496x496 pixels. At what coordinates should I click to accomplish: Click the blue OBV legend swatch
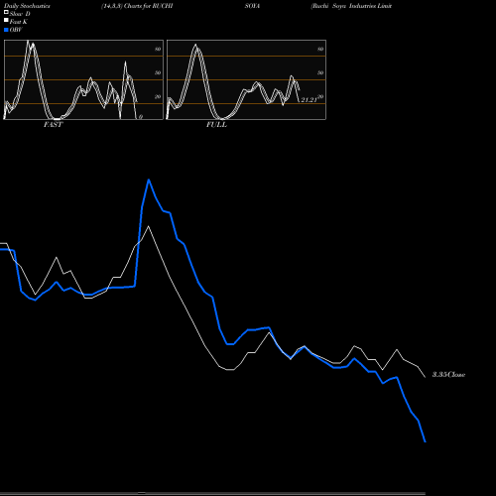click(x=6, y=30)
